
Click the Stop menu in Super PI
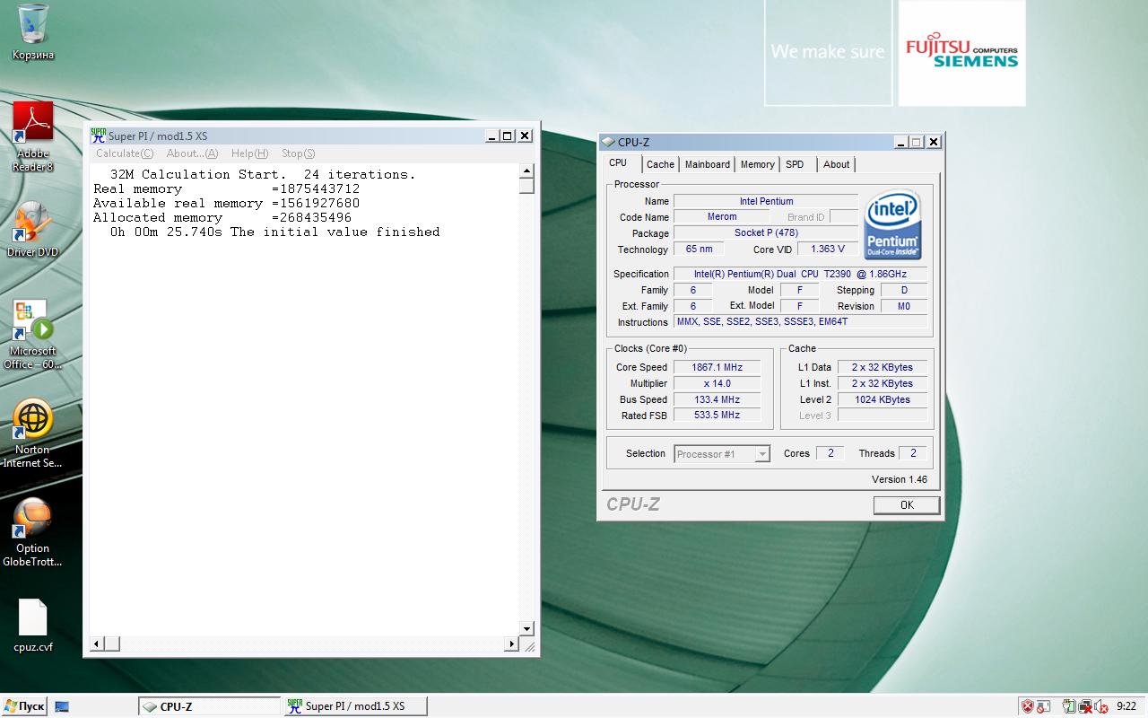pos(298,153)
